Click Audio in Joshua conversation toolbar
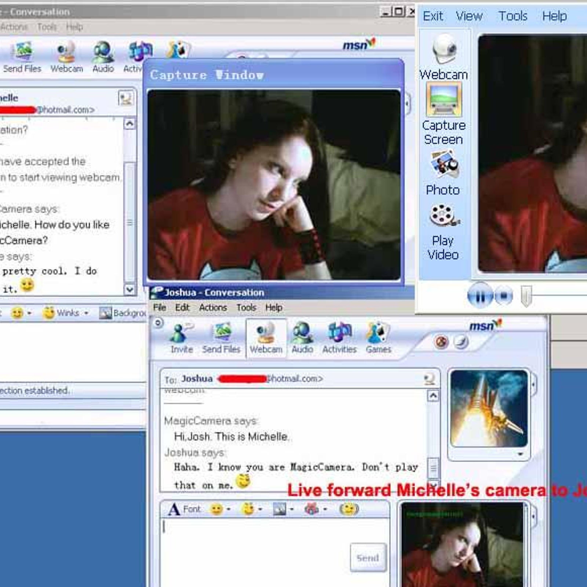Viewport: 587px width, 587px height. coord(302,338)
